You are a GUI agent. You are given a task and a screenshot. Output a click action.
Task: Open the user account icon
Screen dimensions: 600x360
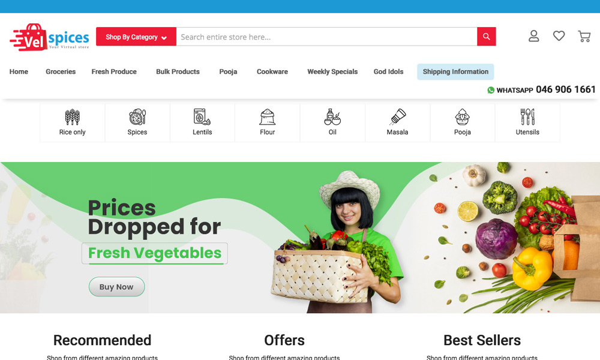pyautogui.click(x=533, y=37)
